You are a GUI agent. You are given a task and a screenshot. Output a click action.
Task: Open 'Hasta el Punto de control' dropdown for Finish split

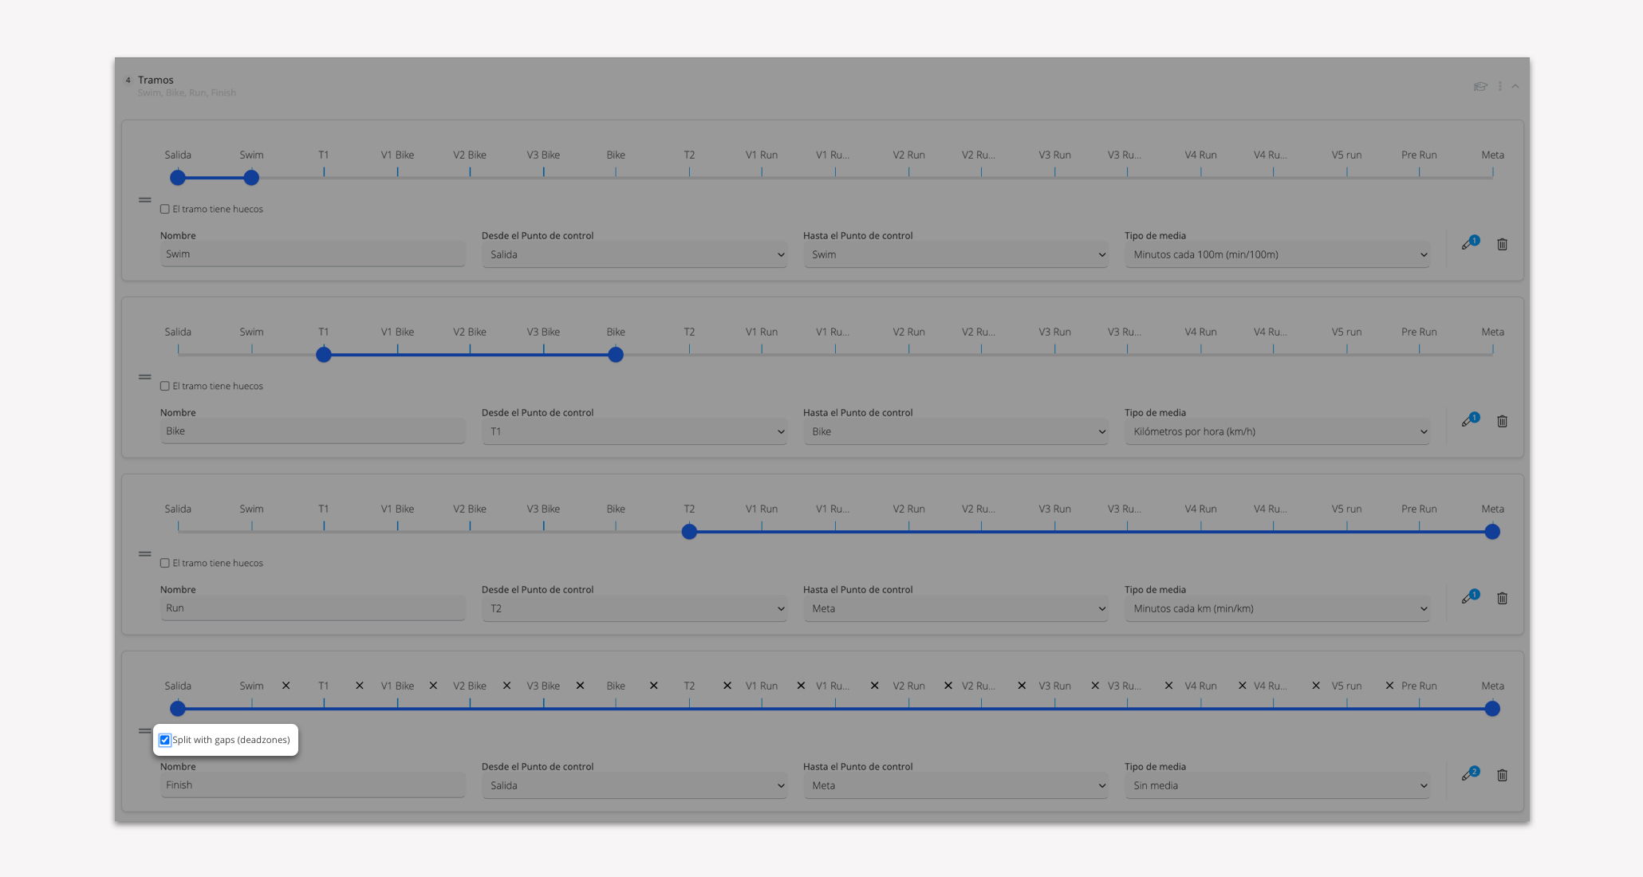click(955, 785)
